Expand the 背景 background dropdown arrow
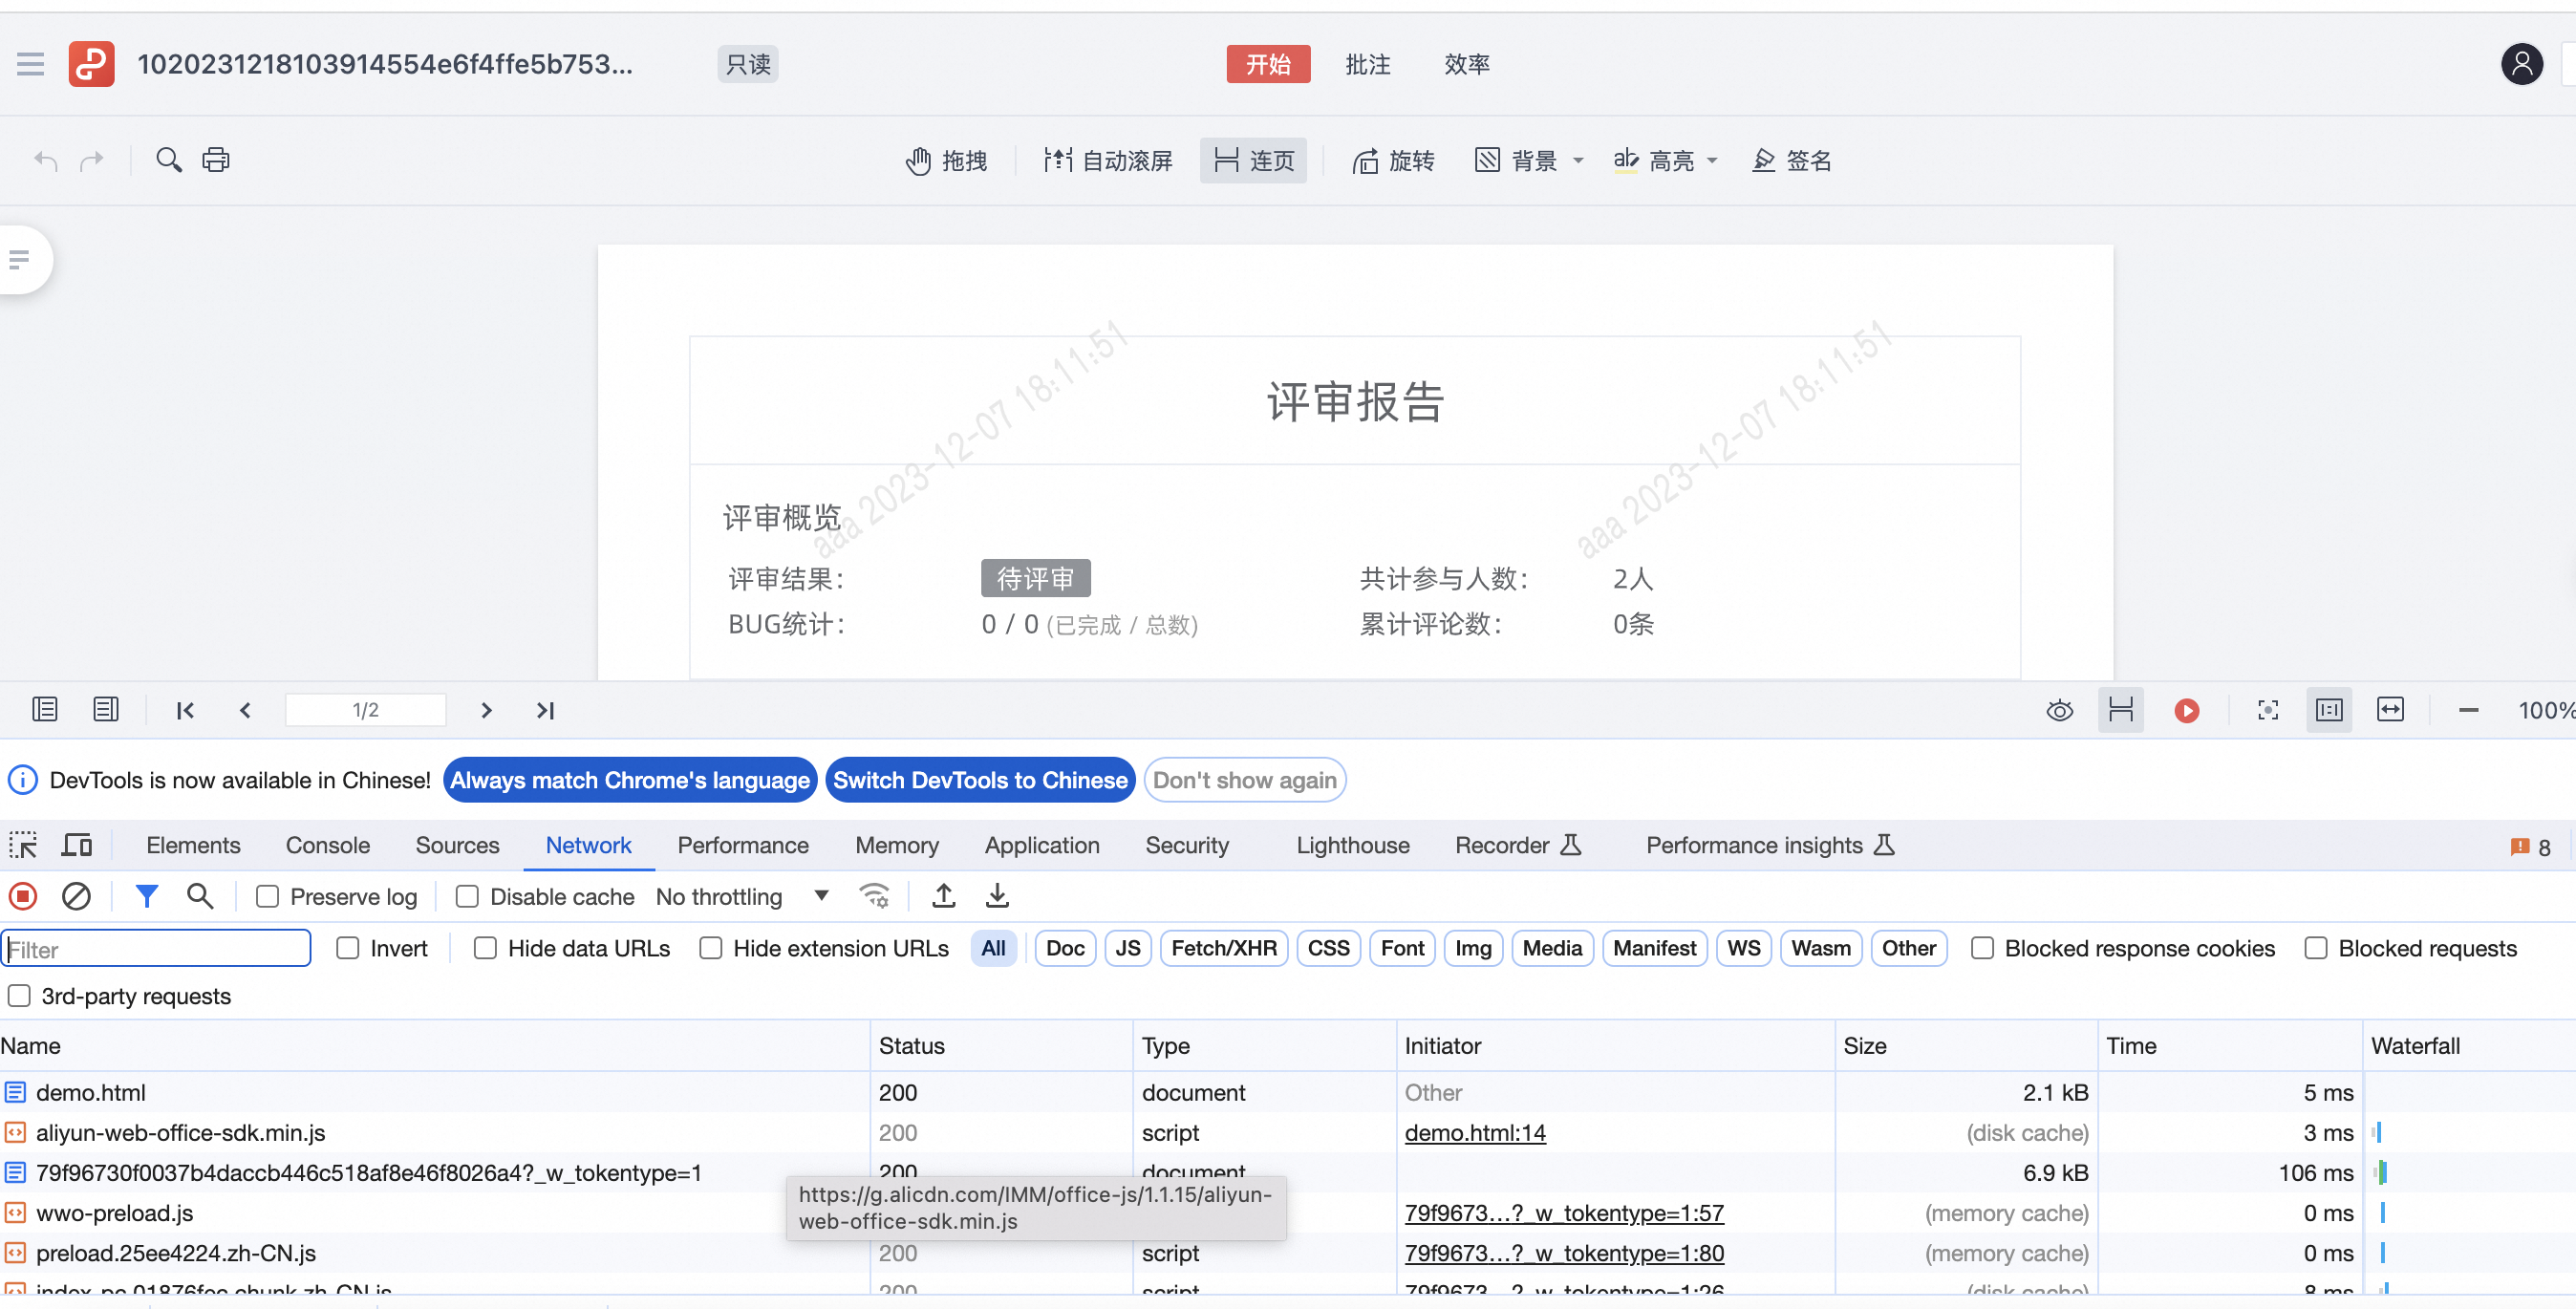Screen dimensions: 2576x1309 [x=1578, y=160]
